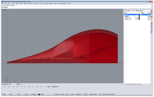Image resolution: width=154 pixels, height=97 pixels.
Task: Open the layer filter funnel icon
Action: [x=136, y=11]
